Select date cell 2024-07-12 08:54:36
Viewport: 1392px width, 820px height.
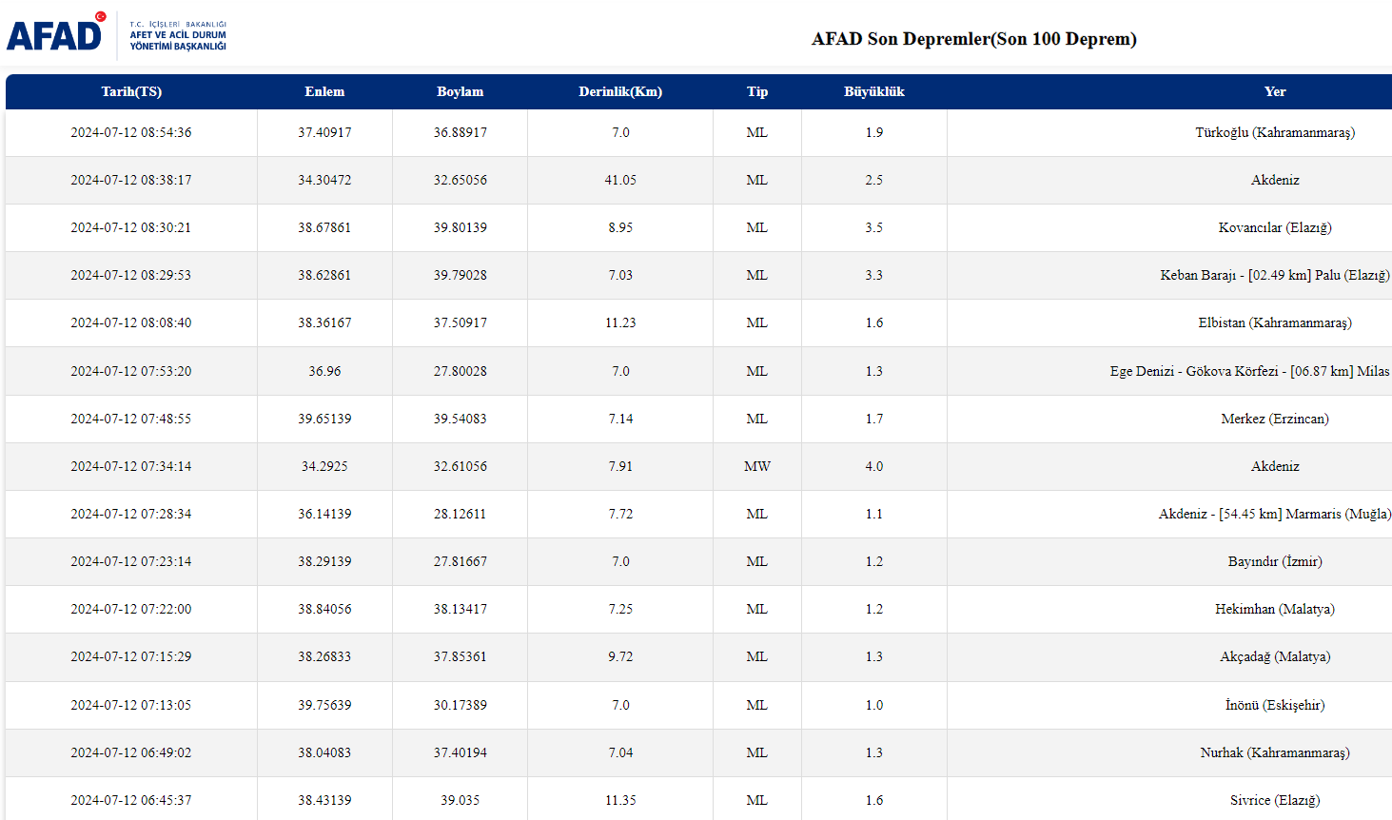(x=131, y=132)
